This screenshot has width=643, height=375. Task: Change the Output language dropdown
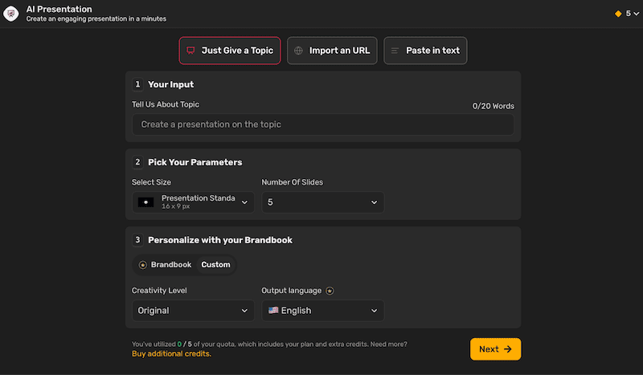coord(322,311)
